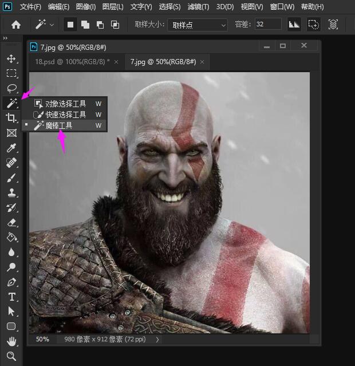Open the 帮助(H) menu

click(312, 7)
